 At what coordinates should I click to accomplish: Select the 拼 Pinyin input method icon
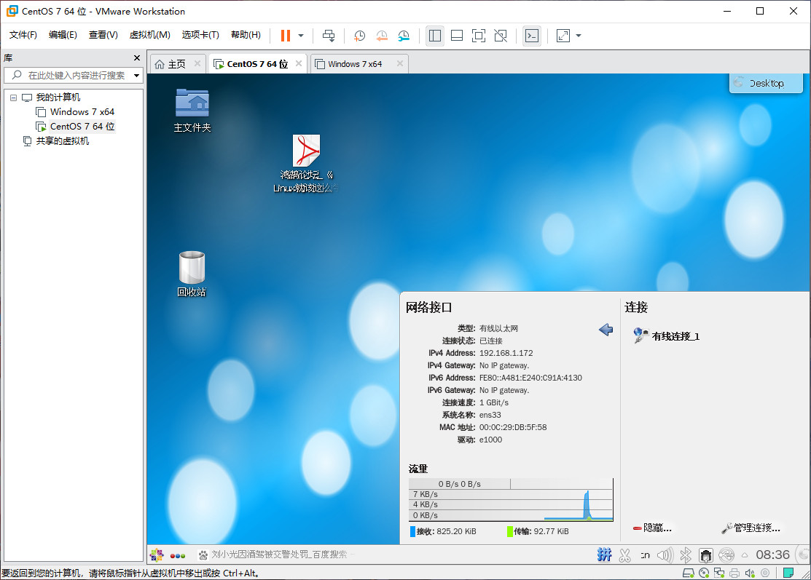[x=604, y=555]
